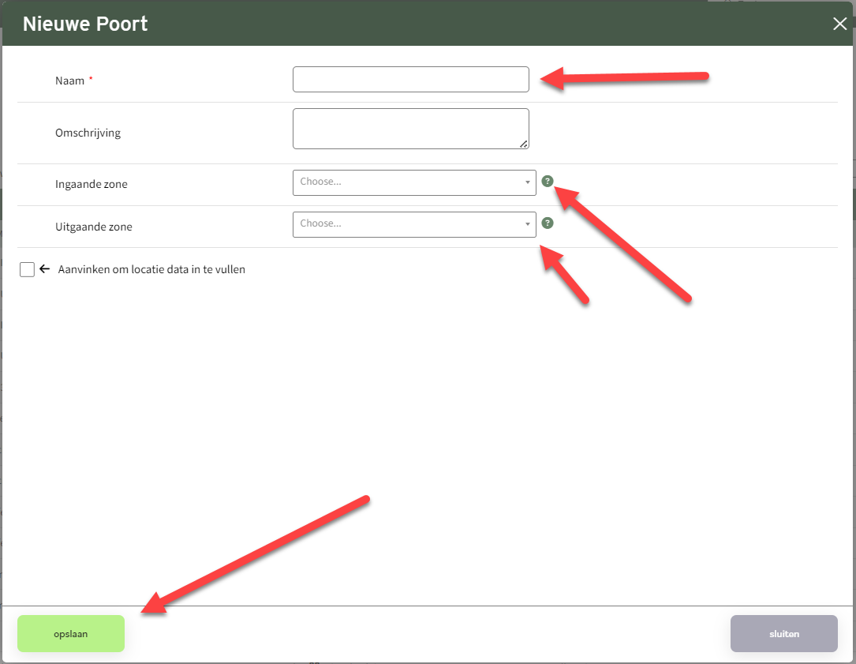Viewport: 856px width, 664px height.
Task: Click the Uitgaande zone caret arrow
Action: [527, 224]
